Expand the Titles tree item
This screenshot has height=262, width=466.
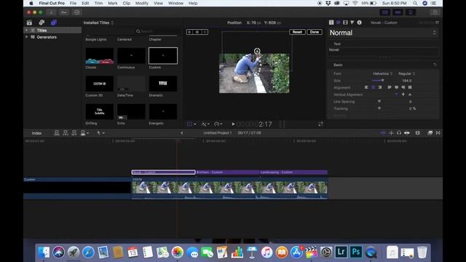click(26, 31)
